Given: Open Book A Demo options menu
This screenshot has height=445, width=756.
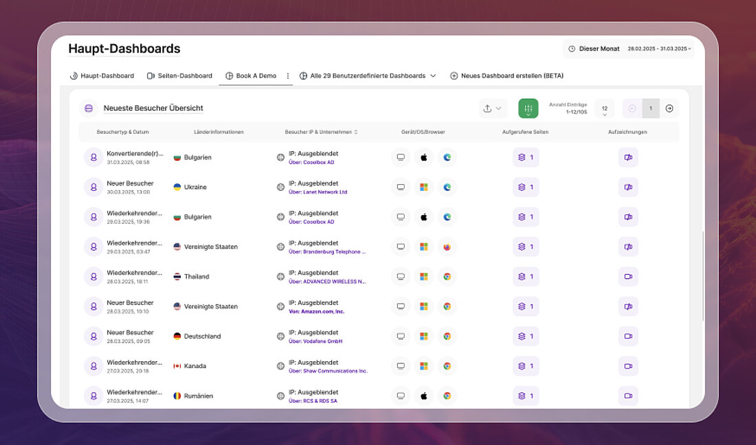Looking at the screenshot, I should (x=288, y=76).
